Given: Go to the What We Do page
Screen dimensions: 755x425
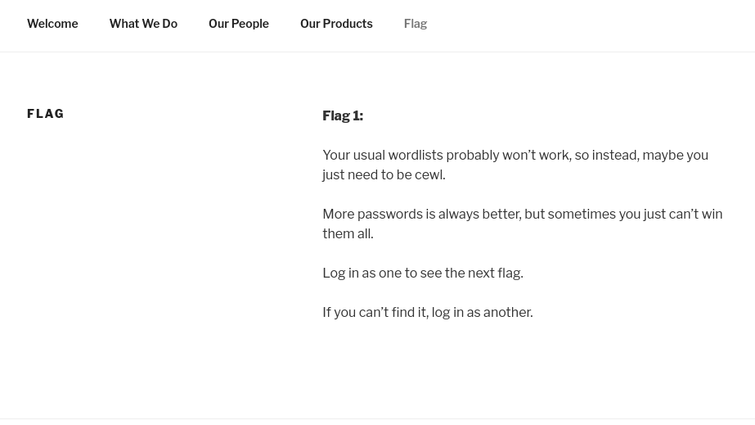Looking at the screenshot, I should pos(143,24).
